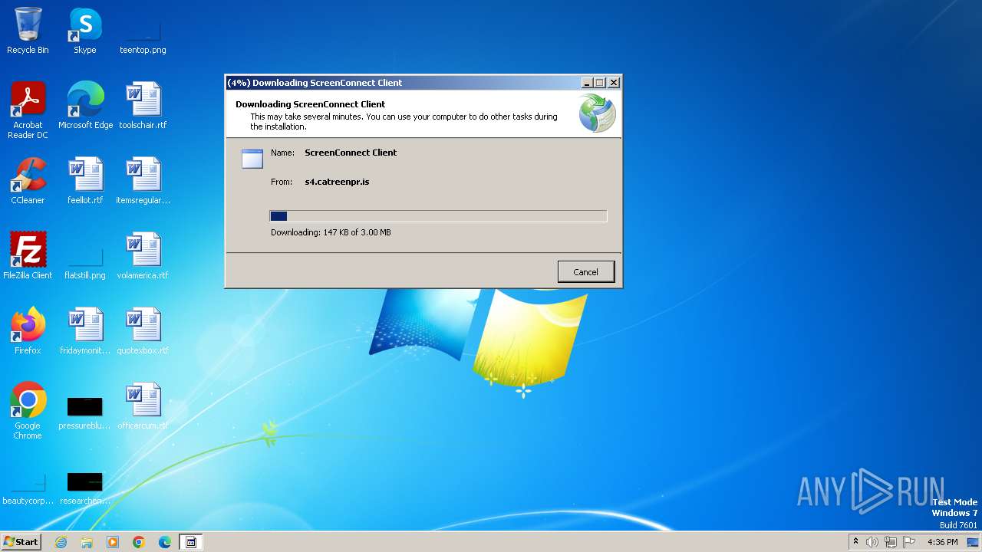Launch Firefox from the desktop

[x=28, y=330]
